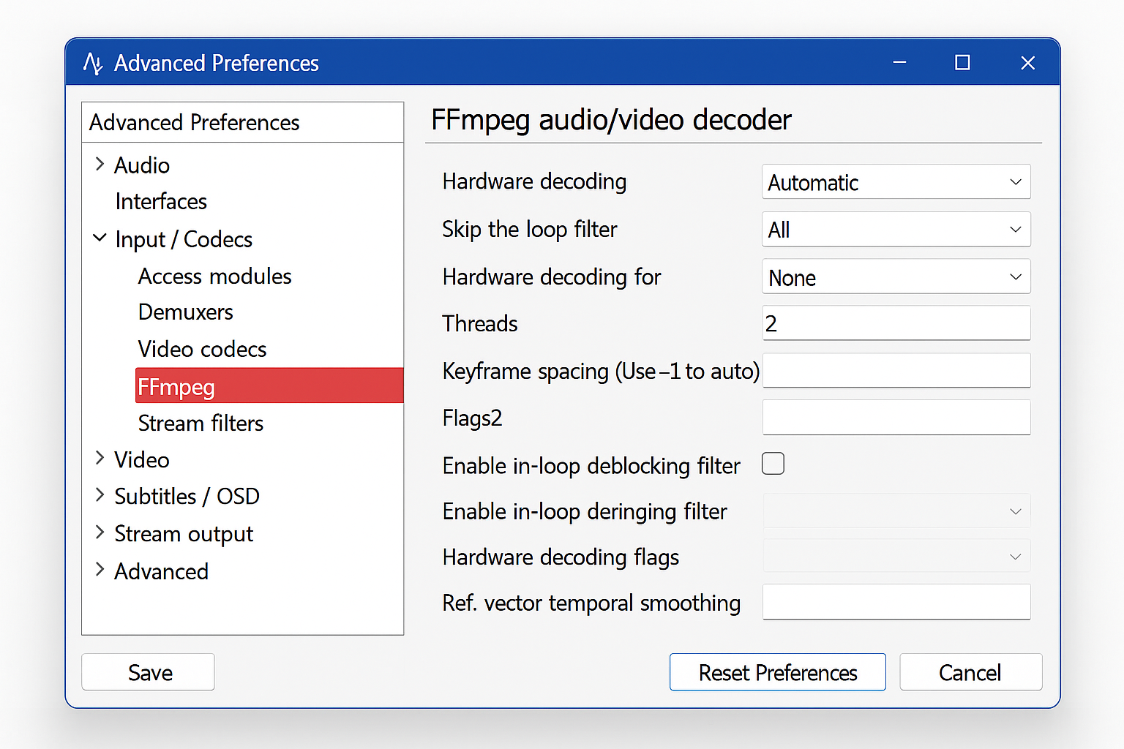Open the Enable in-loop deringing filter dropdown
Screen dimensions: 1124x749
(x=896, y=511)
